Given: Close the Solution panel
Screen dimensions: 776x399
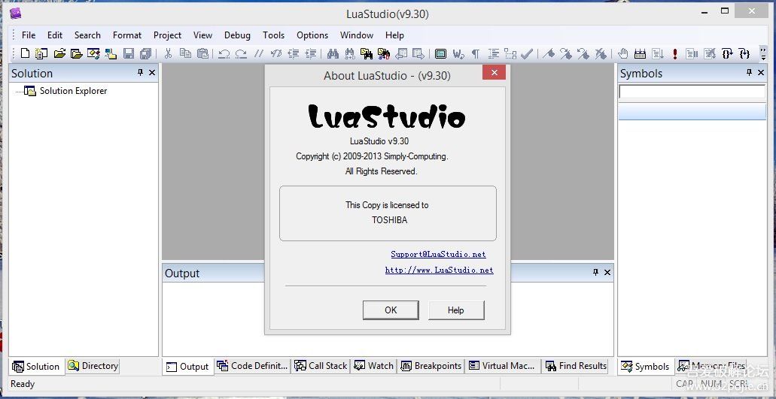Looking at the screenshot, I should pyautogui.click(x=152, y=73).
